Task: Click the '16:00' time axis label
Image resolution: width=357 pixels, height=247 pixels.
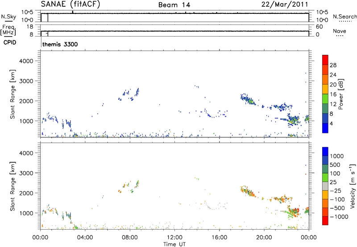Action: pos(219,238)
